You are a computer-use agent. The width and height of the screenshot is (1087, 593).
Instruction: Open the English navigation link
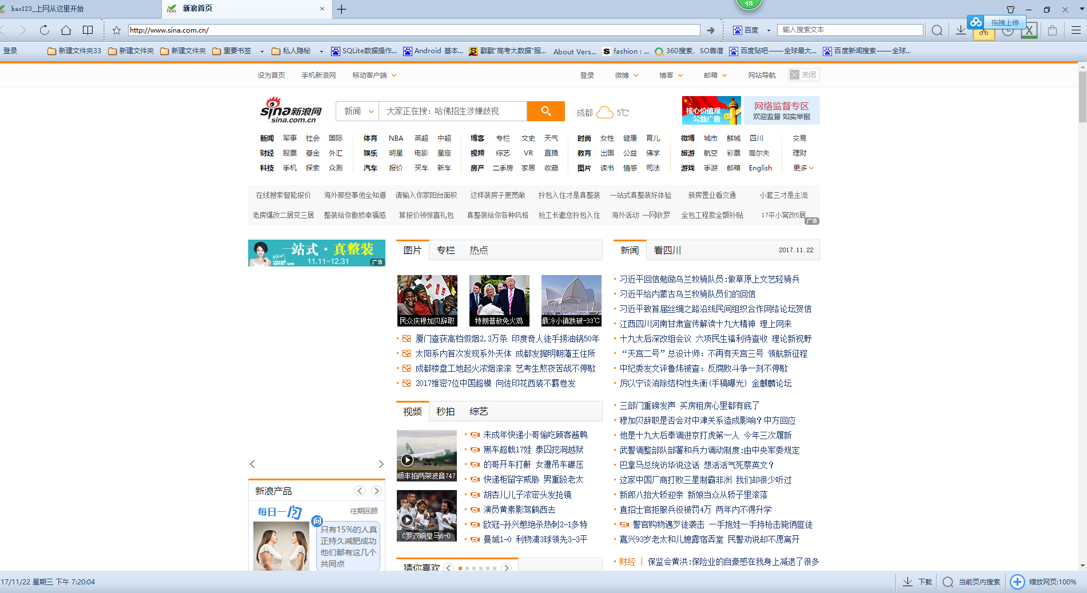760,168
